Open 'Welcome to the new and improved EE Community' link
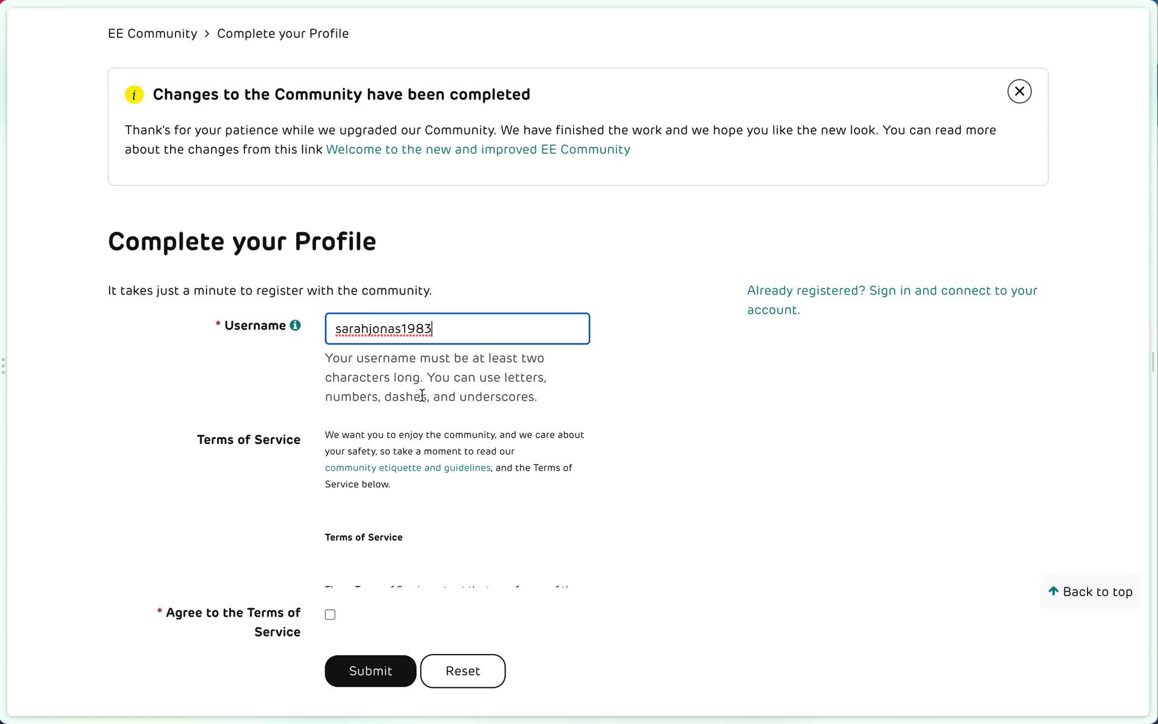1158x724 pixels. point(478,148)
